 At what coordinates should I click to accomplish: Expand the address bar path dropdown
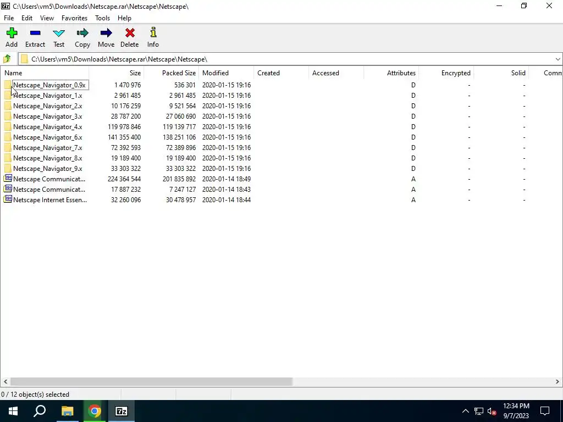click(x=558, y=59)
